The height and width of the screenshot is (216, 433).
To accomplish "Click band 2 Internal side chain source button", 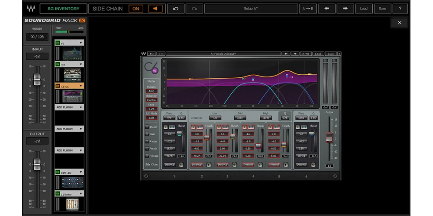I will click(197, 165).
